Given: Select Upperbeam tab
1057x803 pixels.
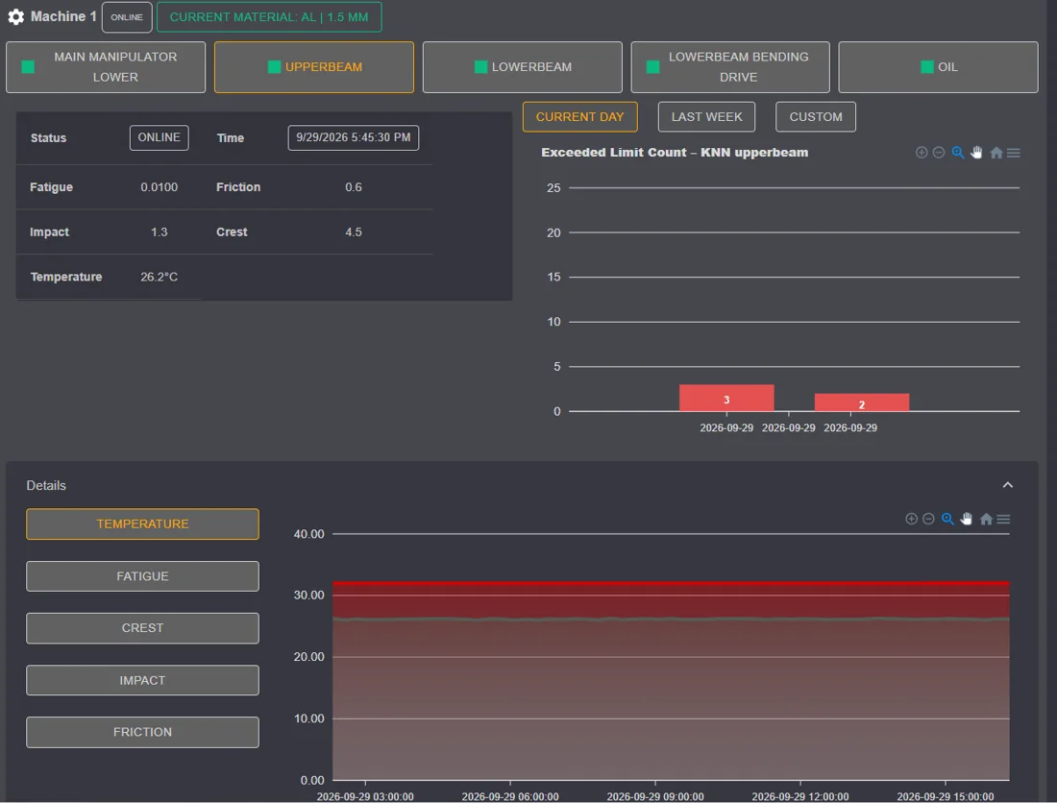Looking at the screenshot, I should tap(314, 66).
